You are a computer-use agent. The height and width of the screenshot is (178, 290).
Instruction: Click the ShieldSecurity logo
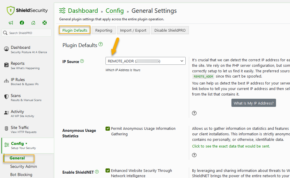[x=27, y=10]
